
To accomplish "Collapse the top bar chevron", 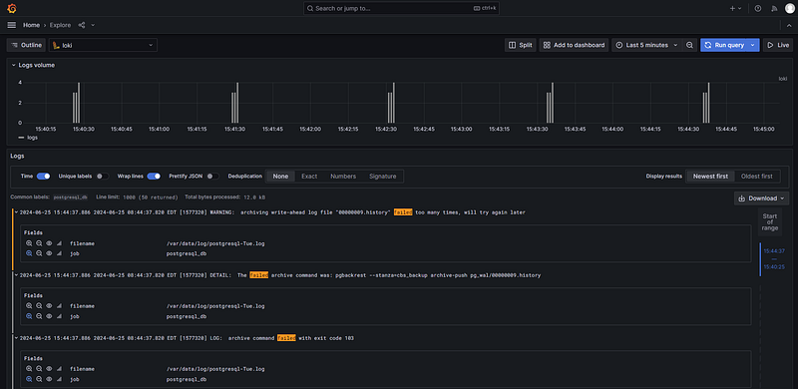I will click(789, 25).
